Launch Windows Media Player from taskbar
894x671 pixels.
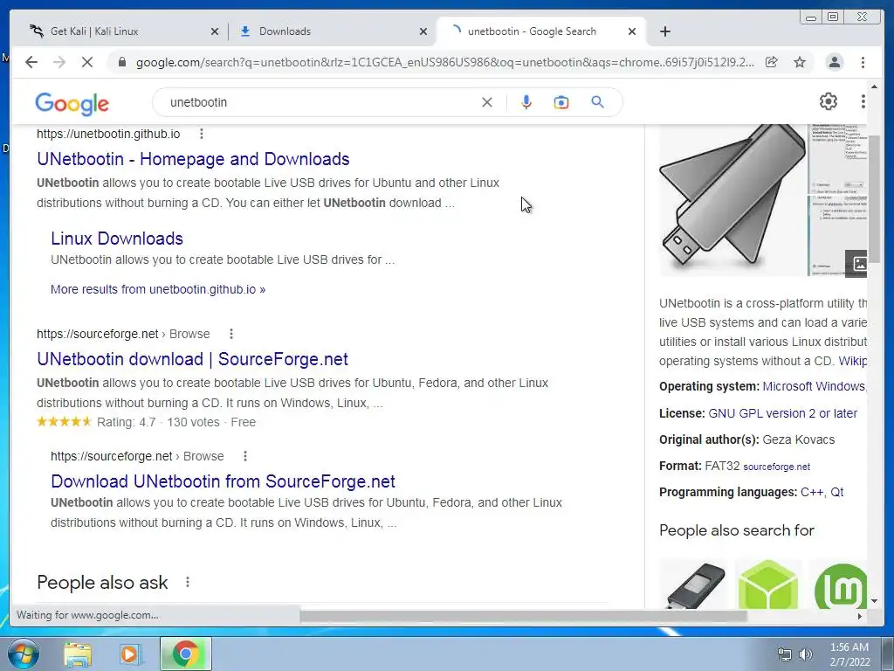(129, 654)
